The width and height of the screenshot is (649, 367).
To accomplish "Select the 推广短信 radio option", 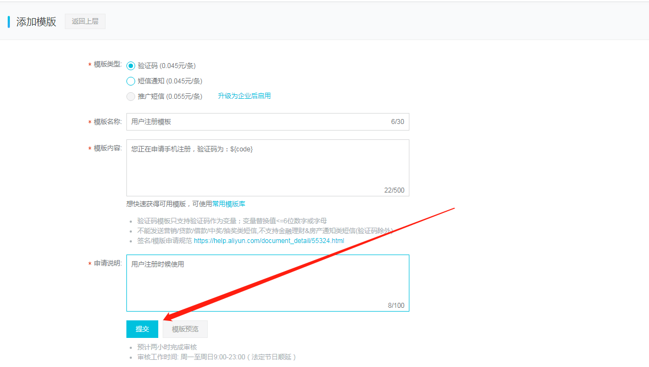I will click(x=131, y=97).
